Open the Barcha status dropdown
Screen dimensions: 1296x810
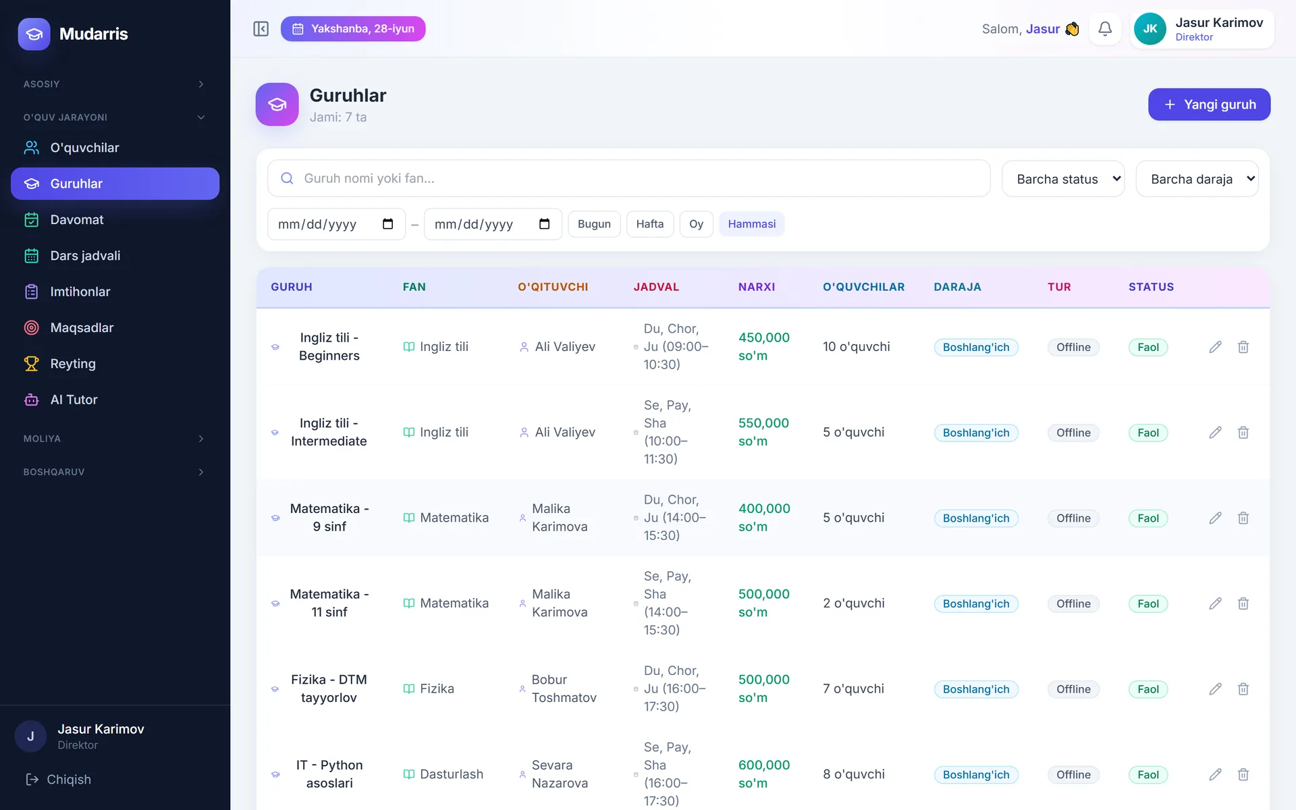coord(1063,179)
